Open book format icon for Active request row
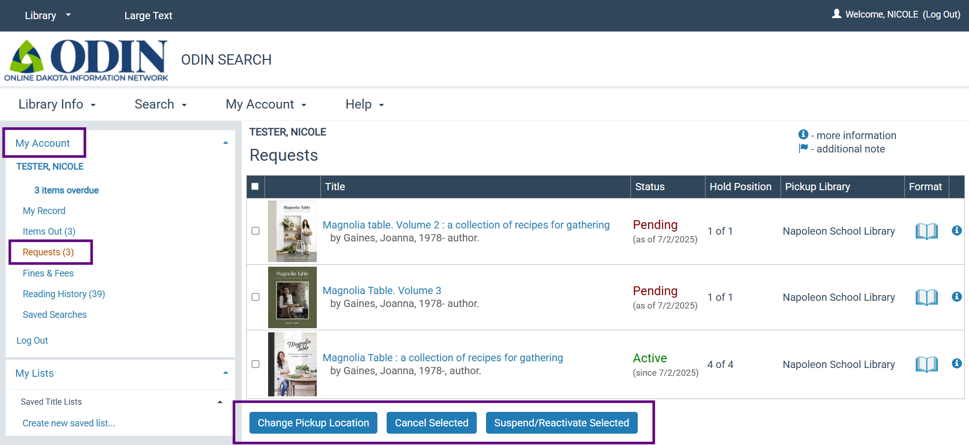This screenshot has height=445, width=969. tap(927, 364)
